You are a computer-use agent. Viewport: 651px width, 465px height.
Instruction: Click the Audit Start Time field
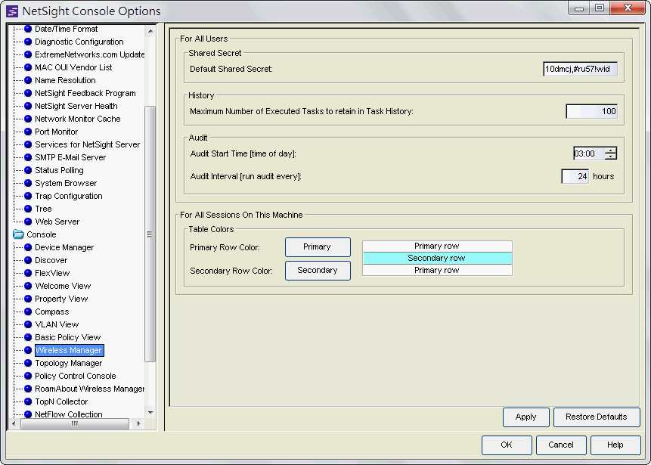point(589,153)
